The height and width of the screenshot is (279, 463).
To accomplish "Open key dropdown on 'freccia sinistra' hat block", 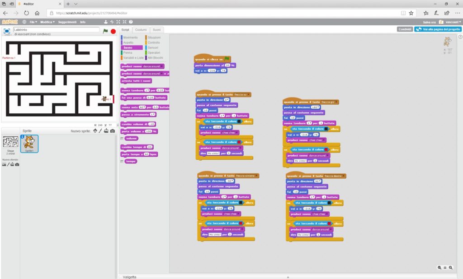I will (256, 176).
